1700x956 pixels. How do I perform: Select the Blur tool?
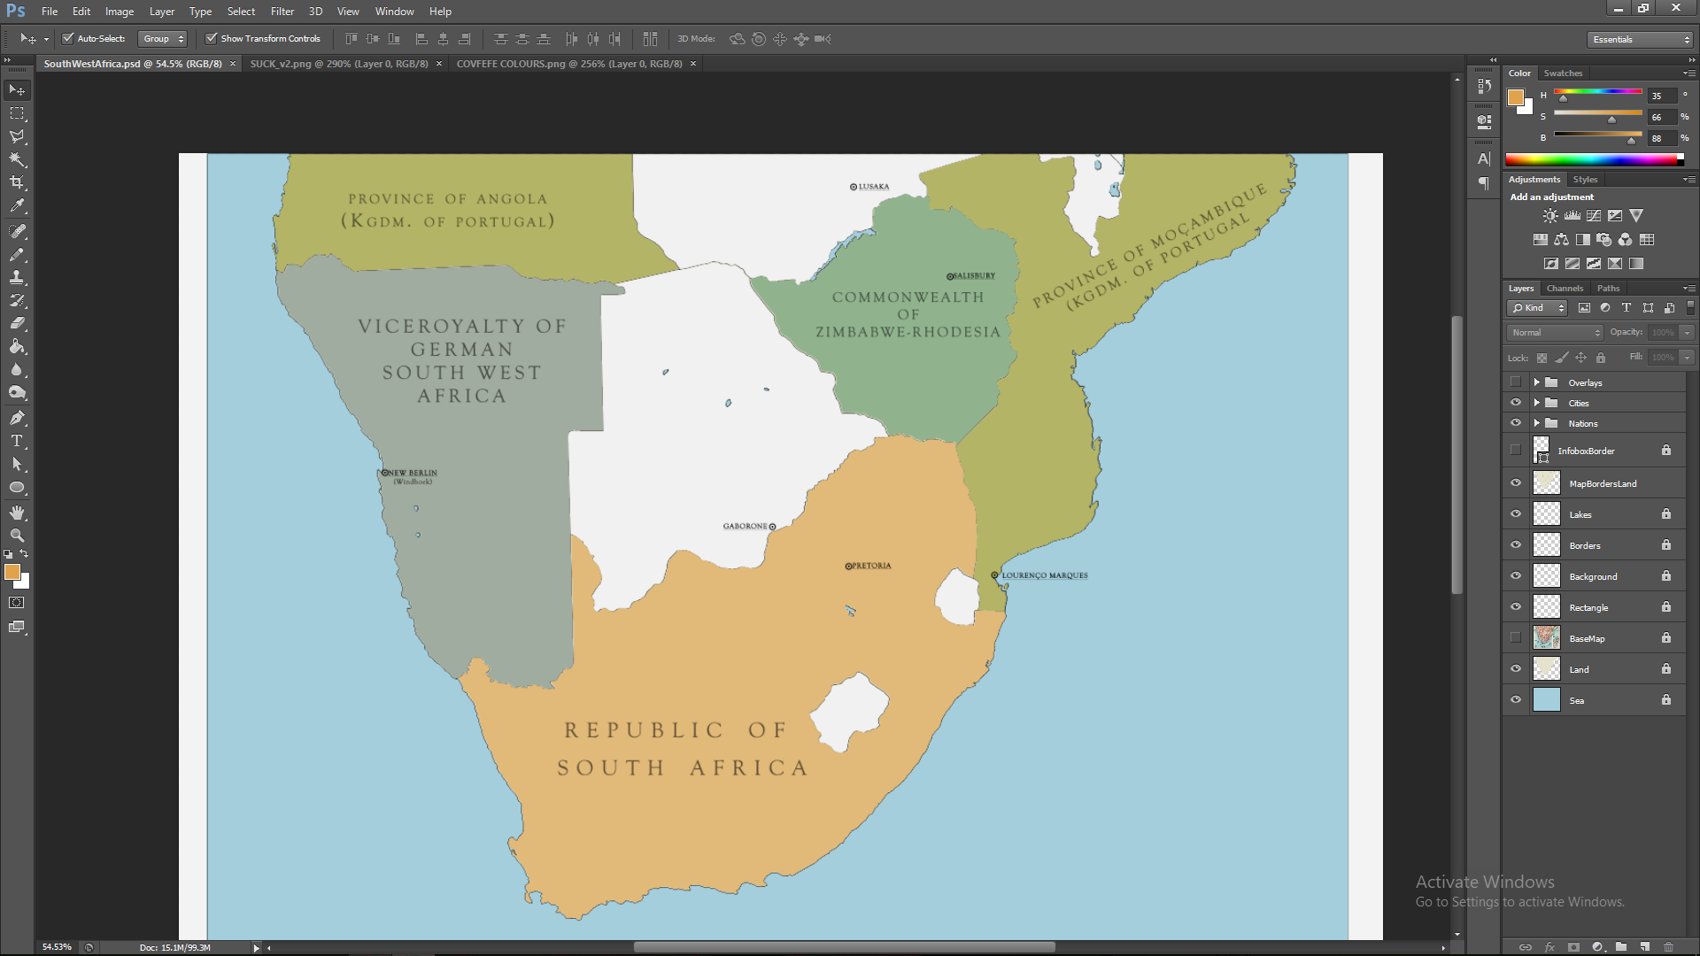[17, 370]
